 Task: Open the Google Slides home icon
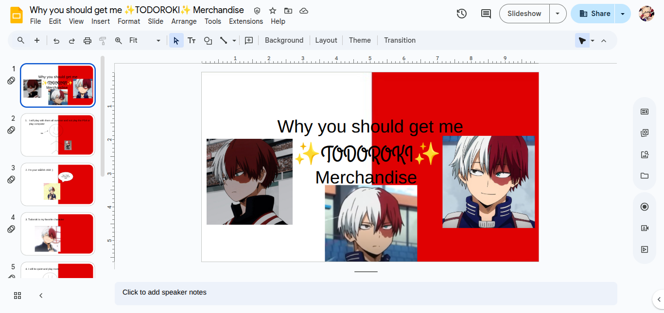[x=17, y=15]
